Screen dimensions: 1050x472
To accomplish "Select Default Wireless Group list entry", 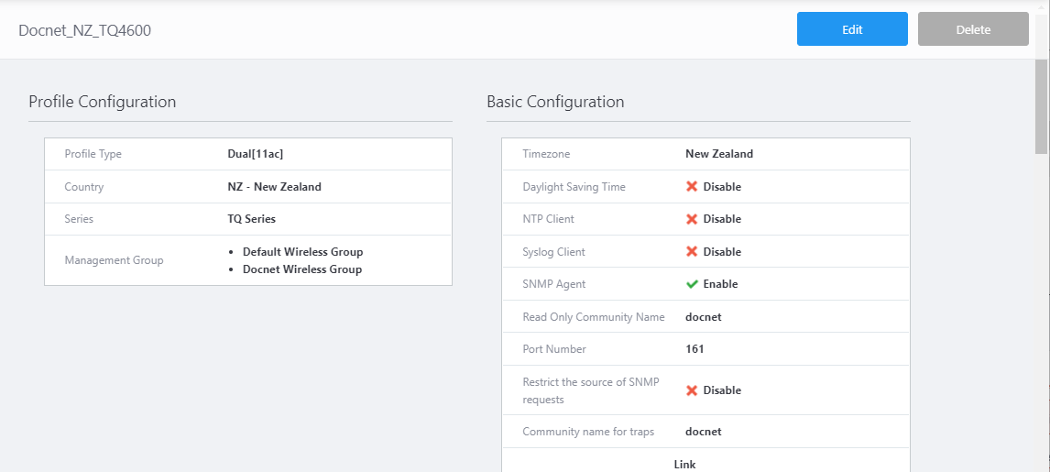I will pyautogui.click(x=302, y=252).
